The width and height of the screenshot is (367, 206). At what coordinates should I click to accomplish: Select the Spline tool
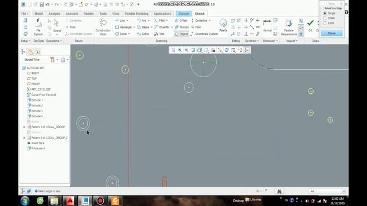(x=143, y=34)
